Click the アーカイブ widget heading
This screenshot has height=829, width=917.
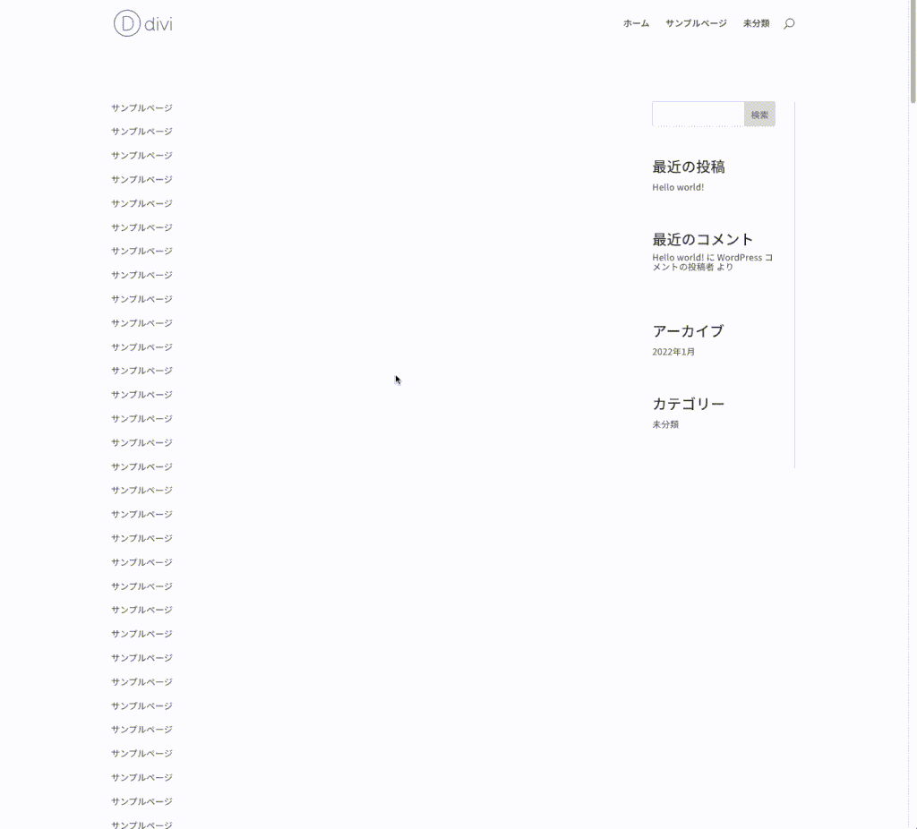pos(690,330)
